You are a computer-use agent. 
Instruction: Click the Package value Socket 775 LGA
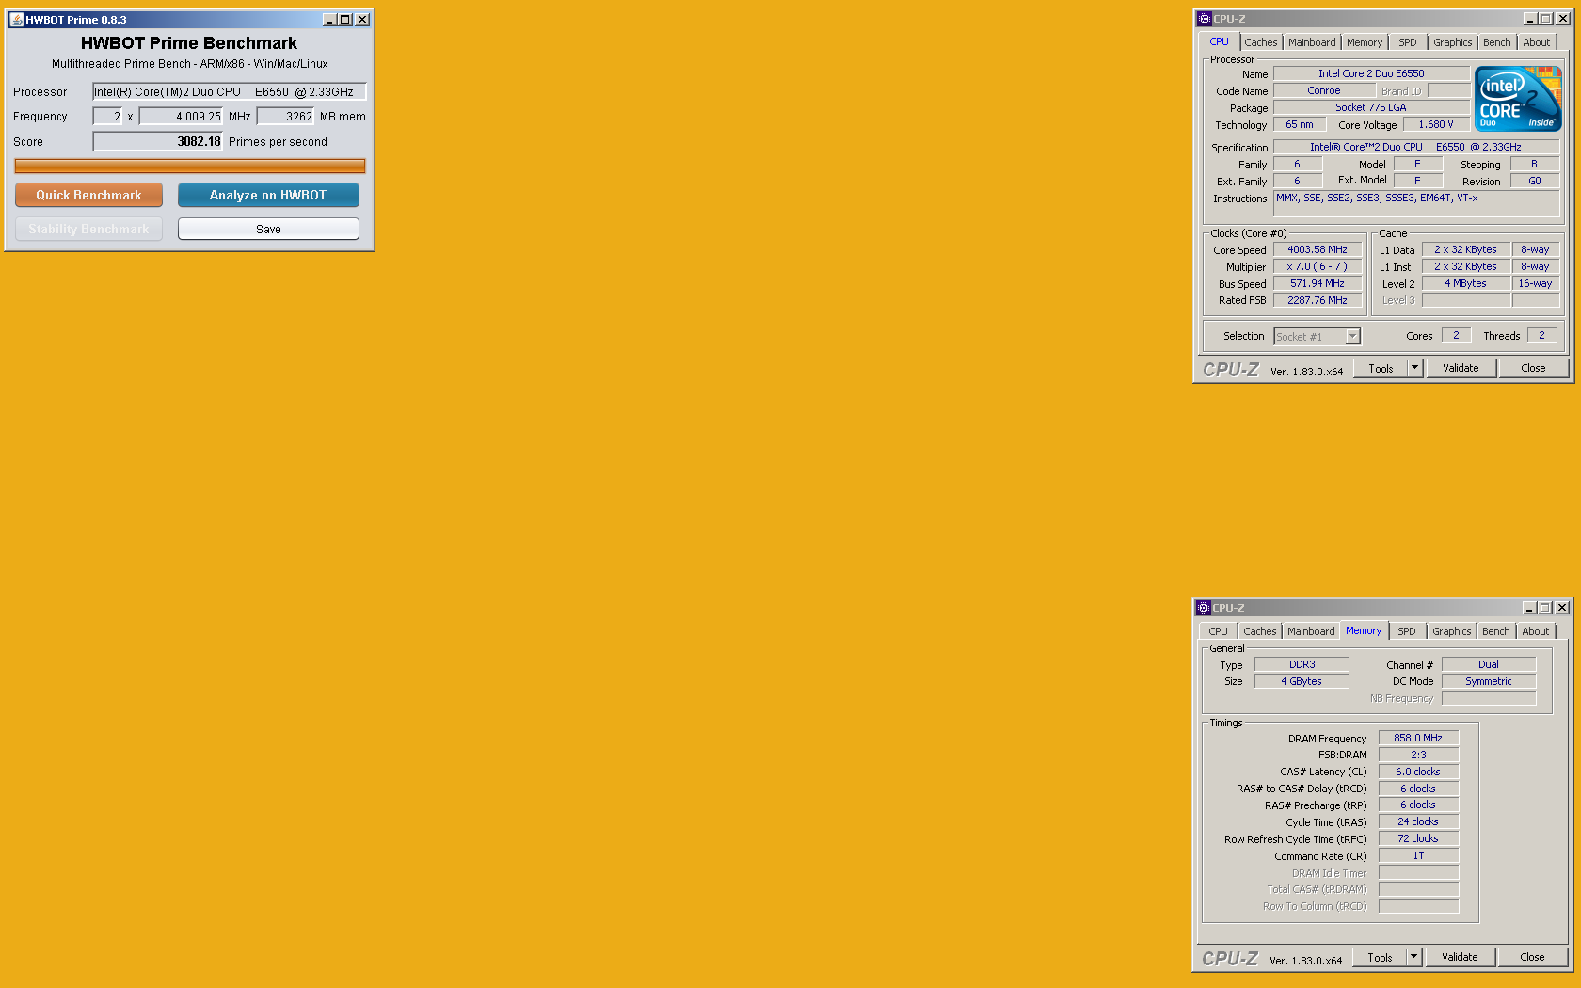coord(1371,108)
